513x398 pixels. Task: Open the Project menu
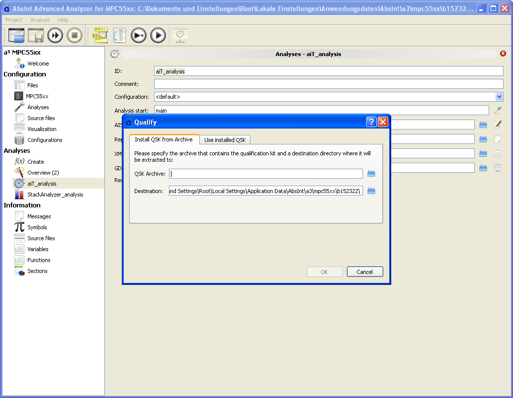(14, 20)
